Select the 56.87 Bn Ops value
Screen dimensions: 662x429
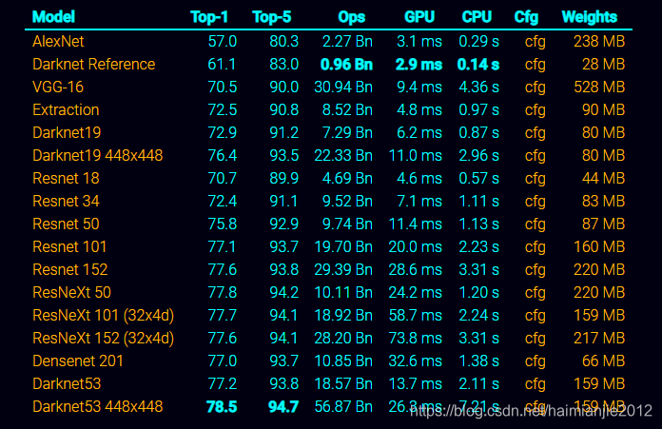(343, 406)
